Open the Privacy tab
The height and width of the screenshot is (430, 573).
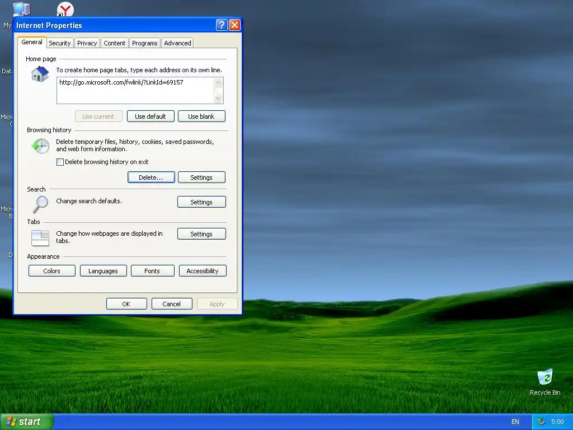click(x=87, y=43)
